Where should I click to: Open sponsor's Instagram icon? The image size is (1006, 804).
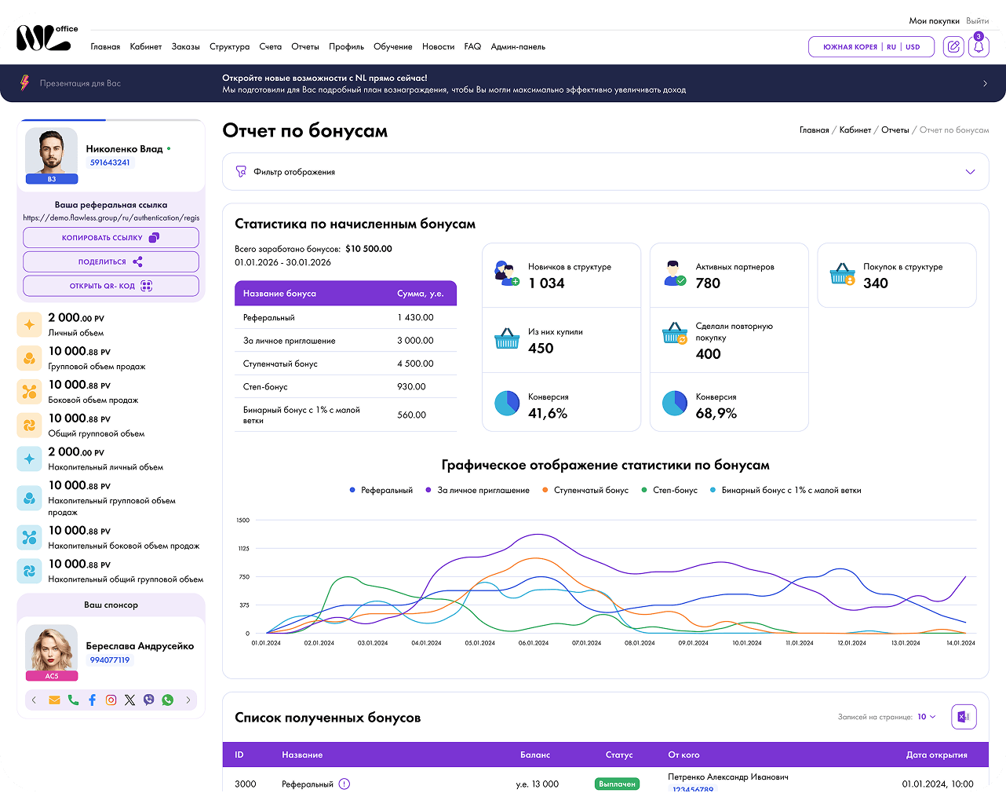click(x=111, y=700)
